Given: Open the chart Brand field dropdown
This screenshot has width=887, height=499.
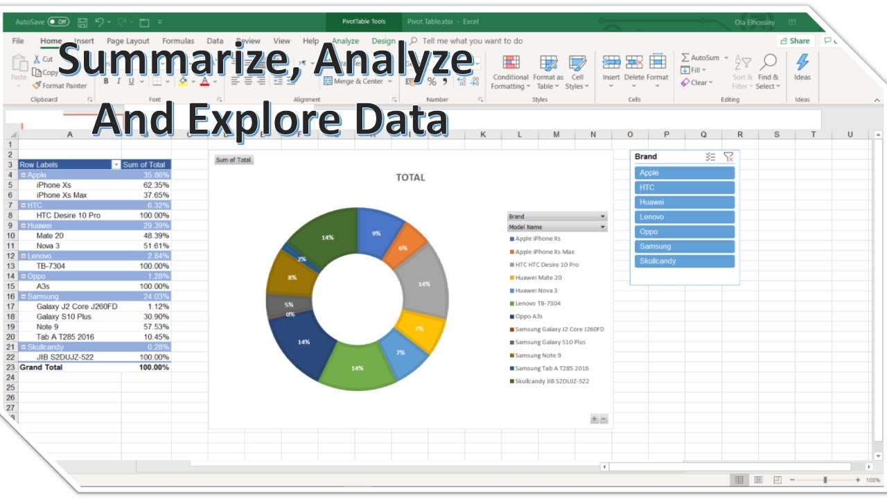Looking at the screenshot, I should click(x=603, y=217).
